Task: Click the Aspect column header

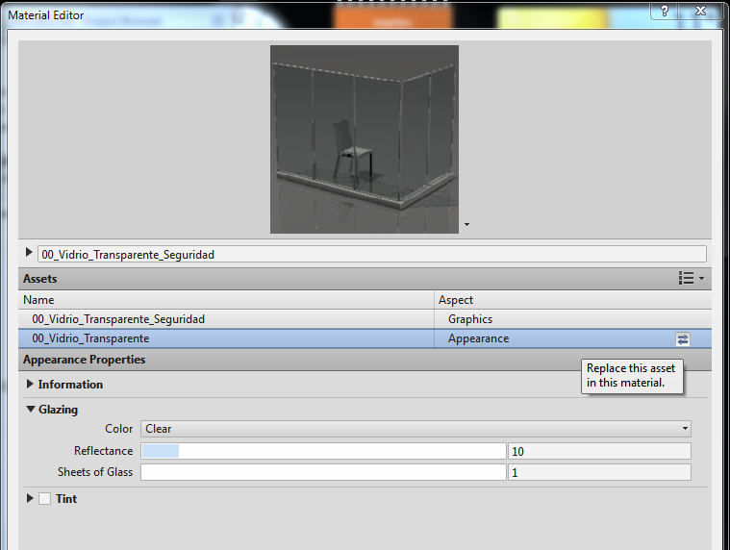Action: coord(573,300)
